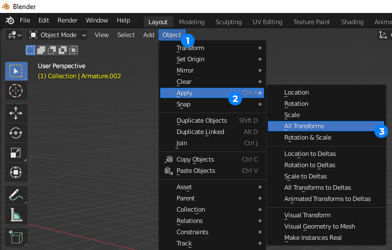392x250 pixels.
Task: Select the Move tool
Action: pos(16,113)
